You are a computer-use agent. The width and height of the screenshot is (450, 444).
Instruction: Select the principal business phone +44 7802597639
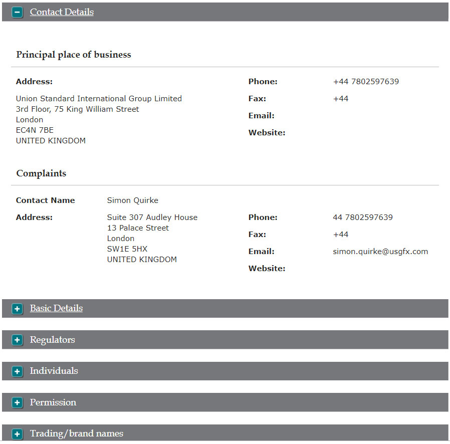[x=366, y=82]
